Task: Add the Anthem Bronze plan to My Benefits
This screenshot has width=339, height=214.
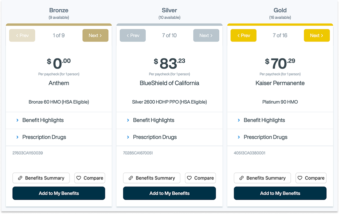Action: [59, 193]
